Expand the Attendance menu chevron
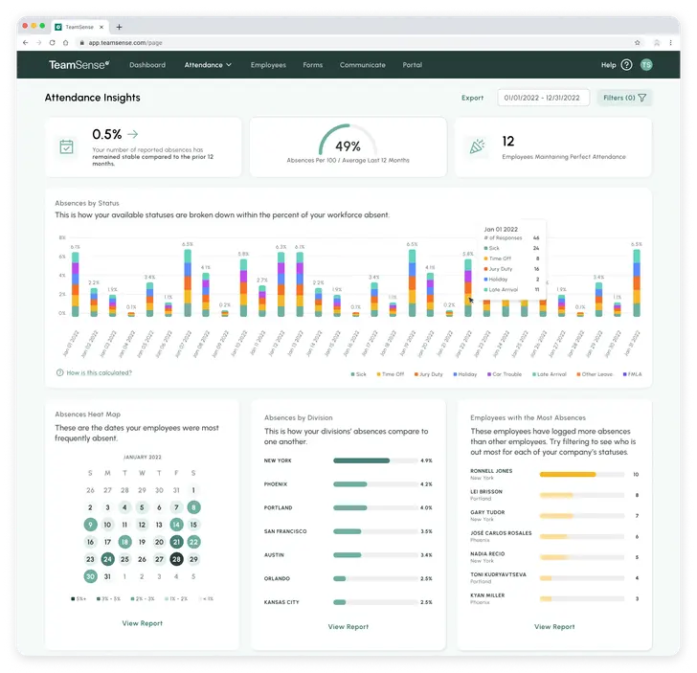 (x=229, y=65)
